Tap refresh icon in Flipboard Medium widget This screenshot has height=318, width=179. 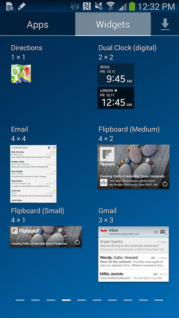165,184
